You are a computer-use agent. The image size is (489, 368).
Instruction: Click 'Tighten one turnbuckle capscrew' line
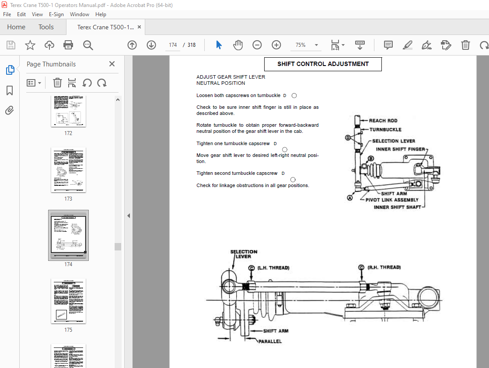coord(233,143)
